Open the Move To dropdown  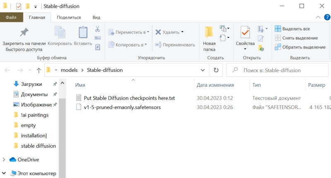pyautogui.click(x=129, y=32)
